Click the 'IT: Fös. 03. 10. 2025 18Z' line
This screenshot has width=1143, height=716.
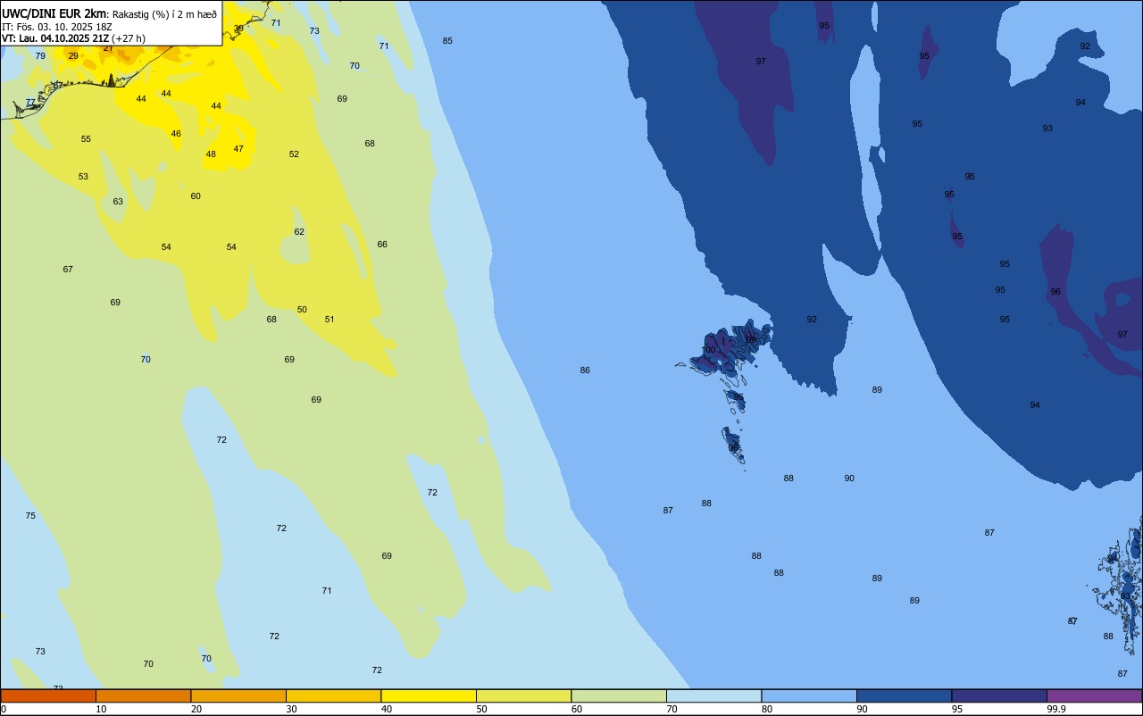coord(57,26)
